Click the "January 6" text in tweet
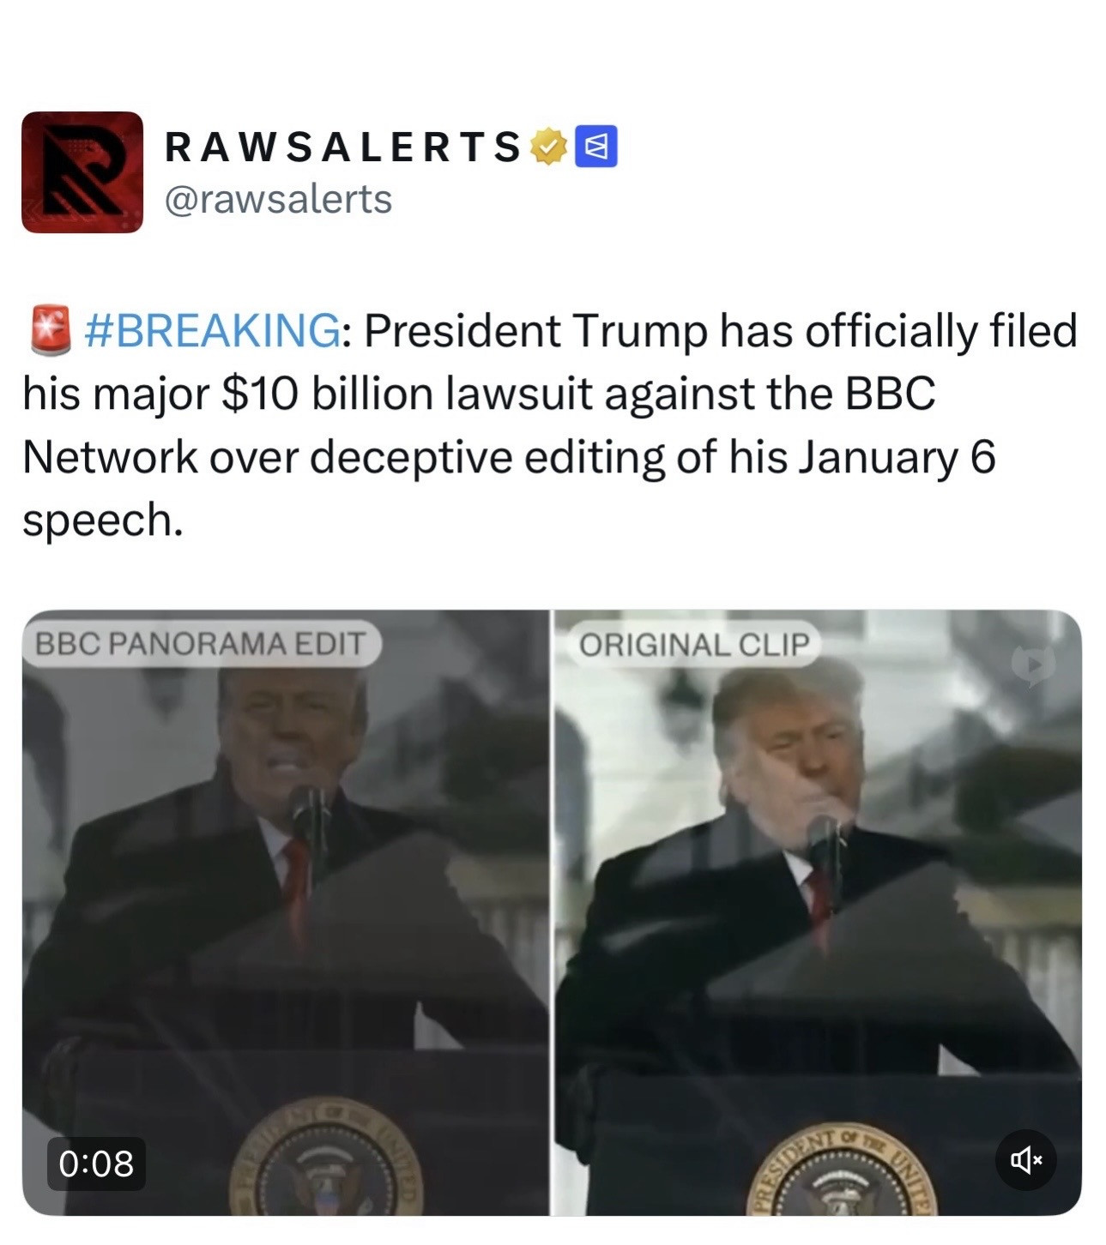 (x=897, y=456)
